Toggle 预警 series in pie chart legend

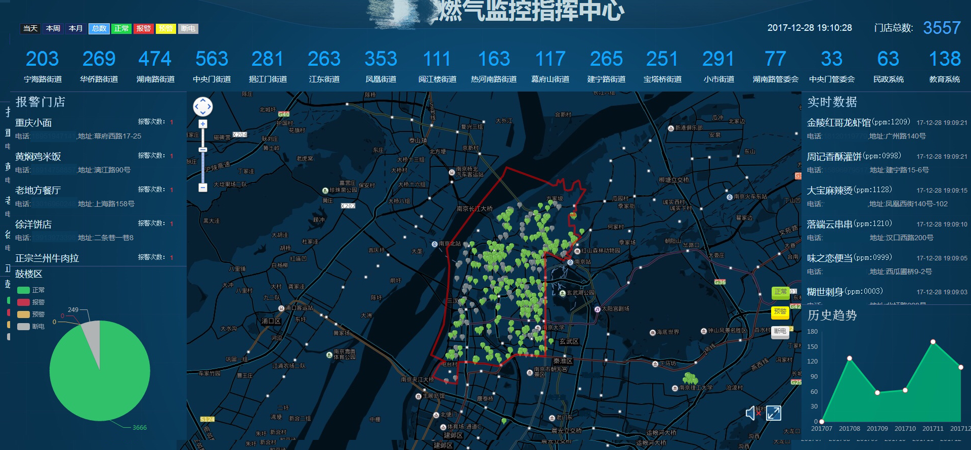[x=31, y=314]
